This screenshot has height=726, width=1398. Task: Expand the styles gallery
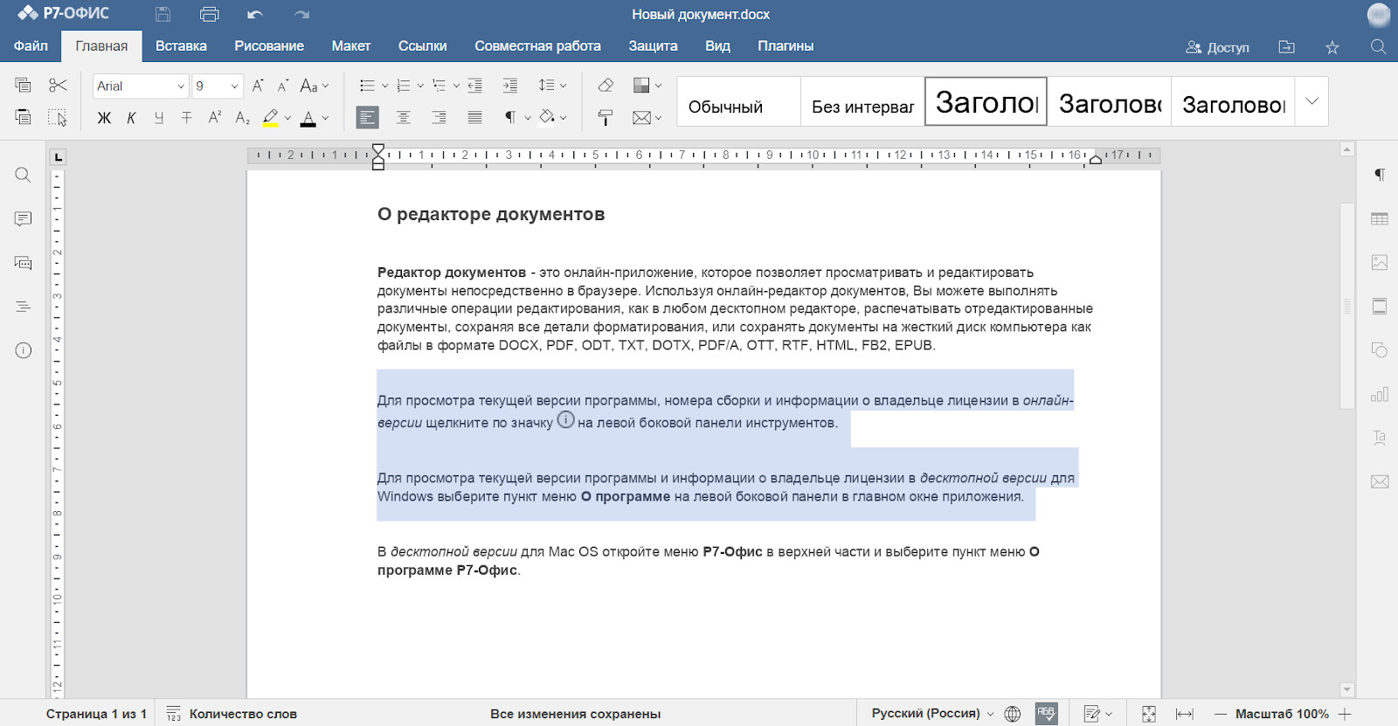1312,101
